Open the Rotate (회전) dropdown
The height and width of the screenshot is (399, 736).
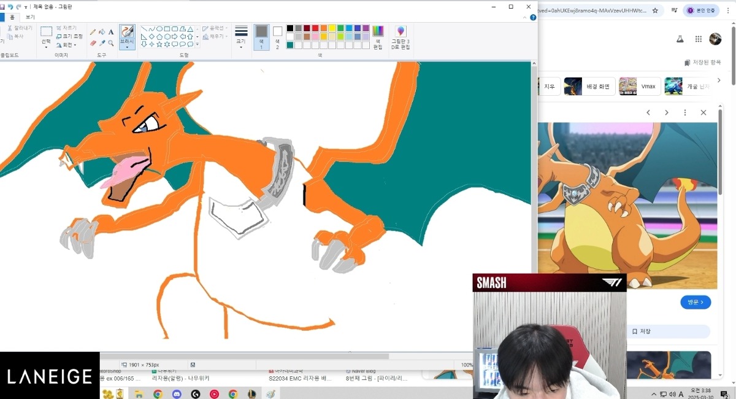67,45
